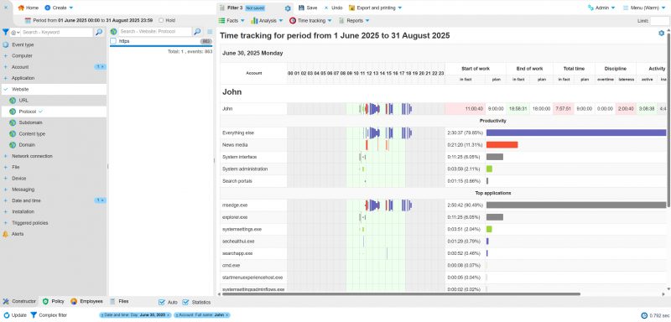671x322 pixels.
Task: Click the Update refresh icon
Action: coord(7,315)
